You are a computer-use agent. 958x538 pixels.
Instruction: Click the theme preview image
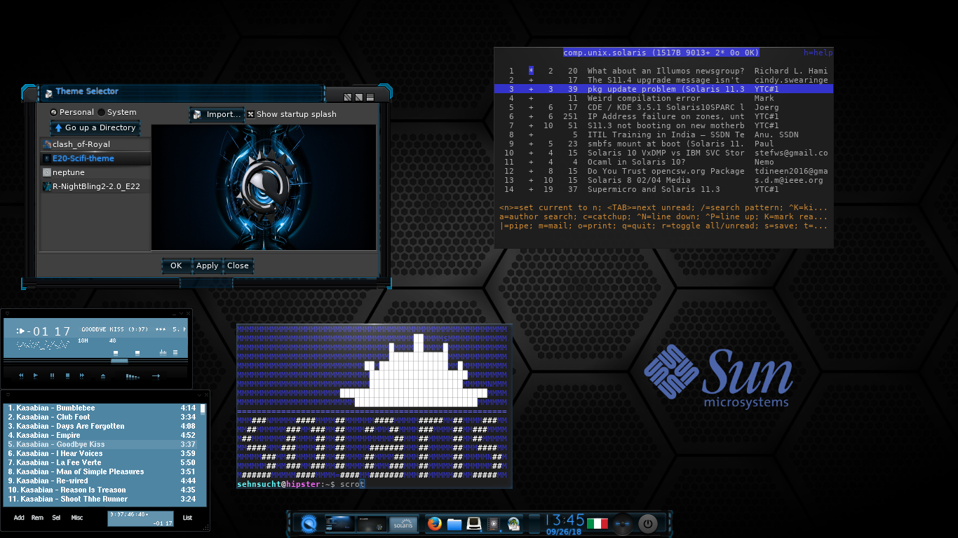point(264,187)
